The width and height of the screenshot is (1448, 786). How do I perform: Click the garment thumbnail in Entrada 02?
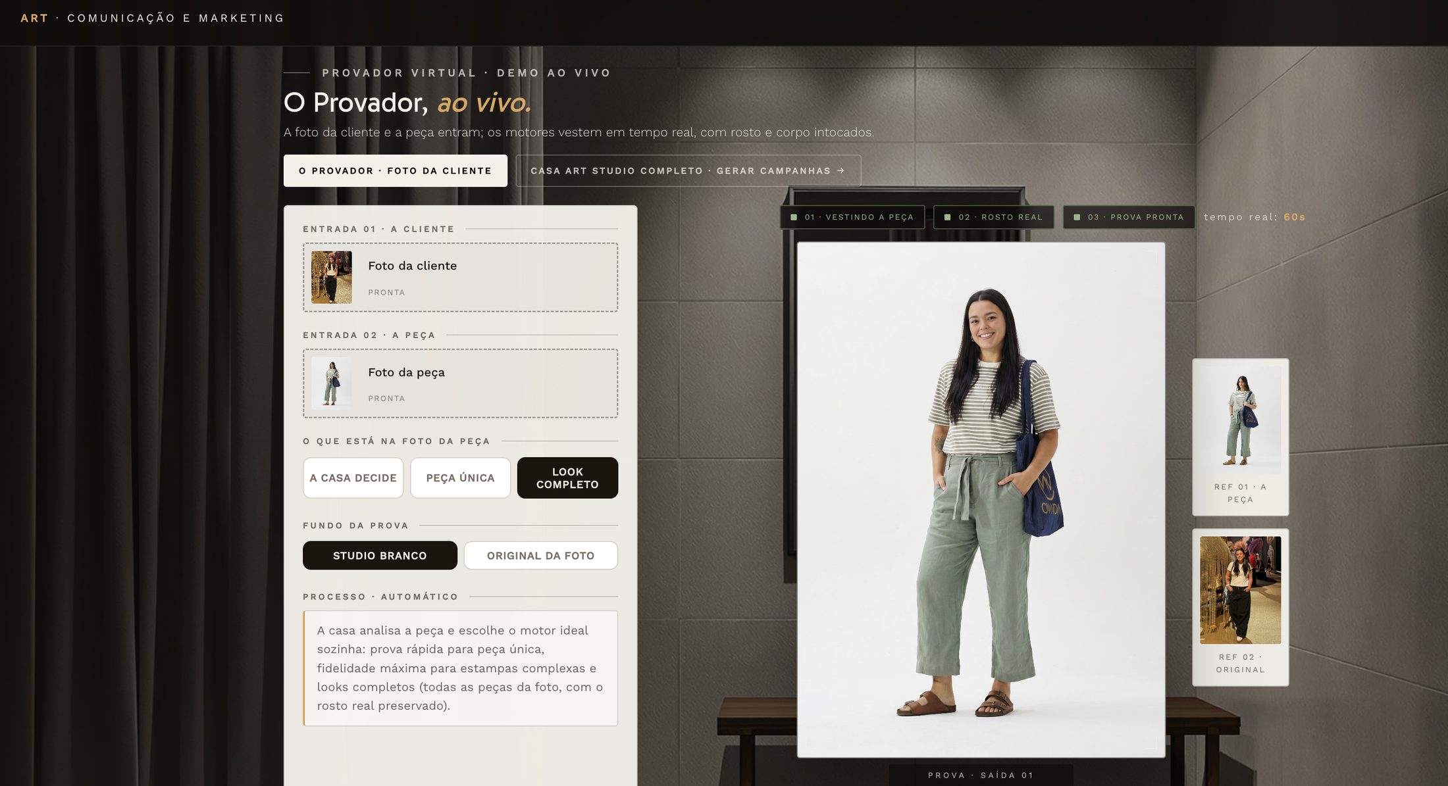331,383
